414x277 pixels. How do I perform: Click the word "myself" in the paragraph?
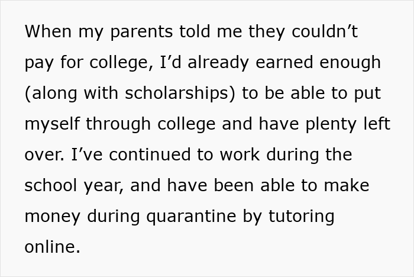(53, 124)
